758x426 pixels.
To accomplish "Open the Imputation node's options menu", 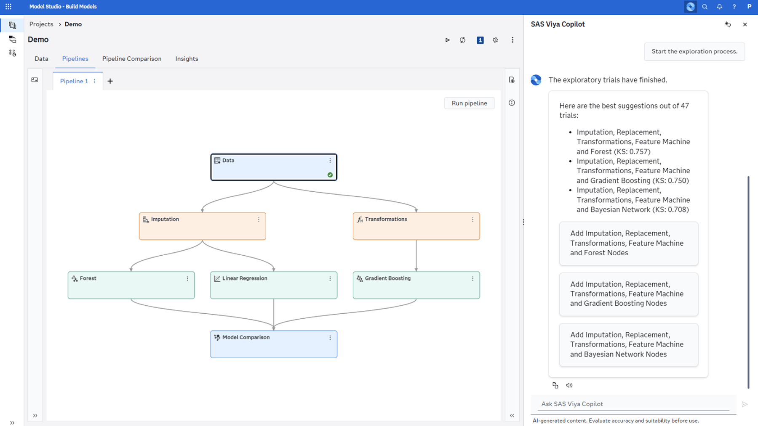I will pos(259,219).
